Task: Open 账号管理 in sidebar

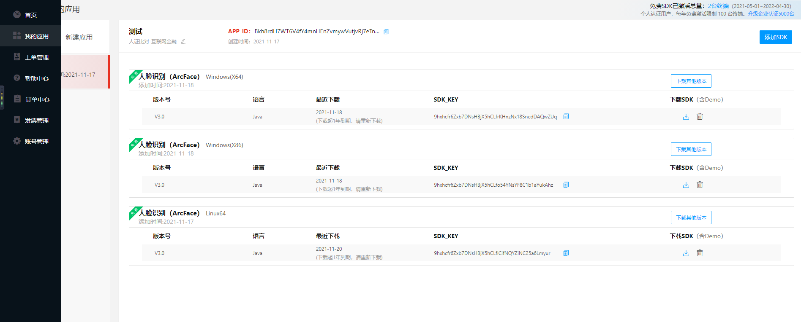Action: click(x=36, y=142)
